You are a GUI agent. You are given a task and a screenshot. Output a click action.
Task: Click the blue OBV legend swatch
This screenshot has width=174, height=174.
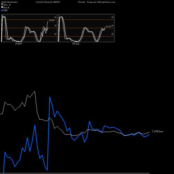(2, 10)
